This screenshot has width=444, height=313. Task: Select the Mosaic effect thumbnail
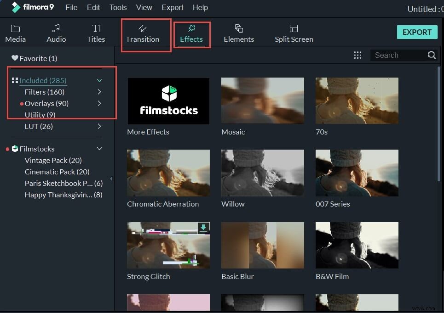(262, 101)
